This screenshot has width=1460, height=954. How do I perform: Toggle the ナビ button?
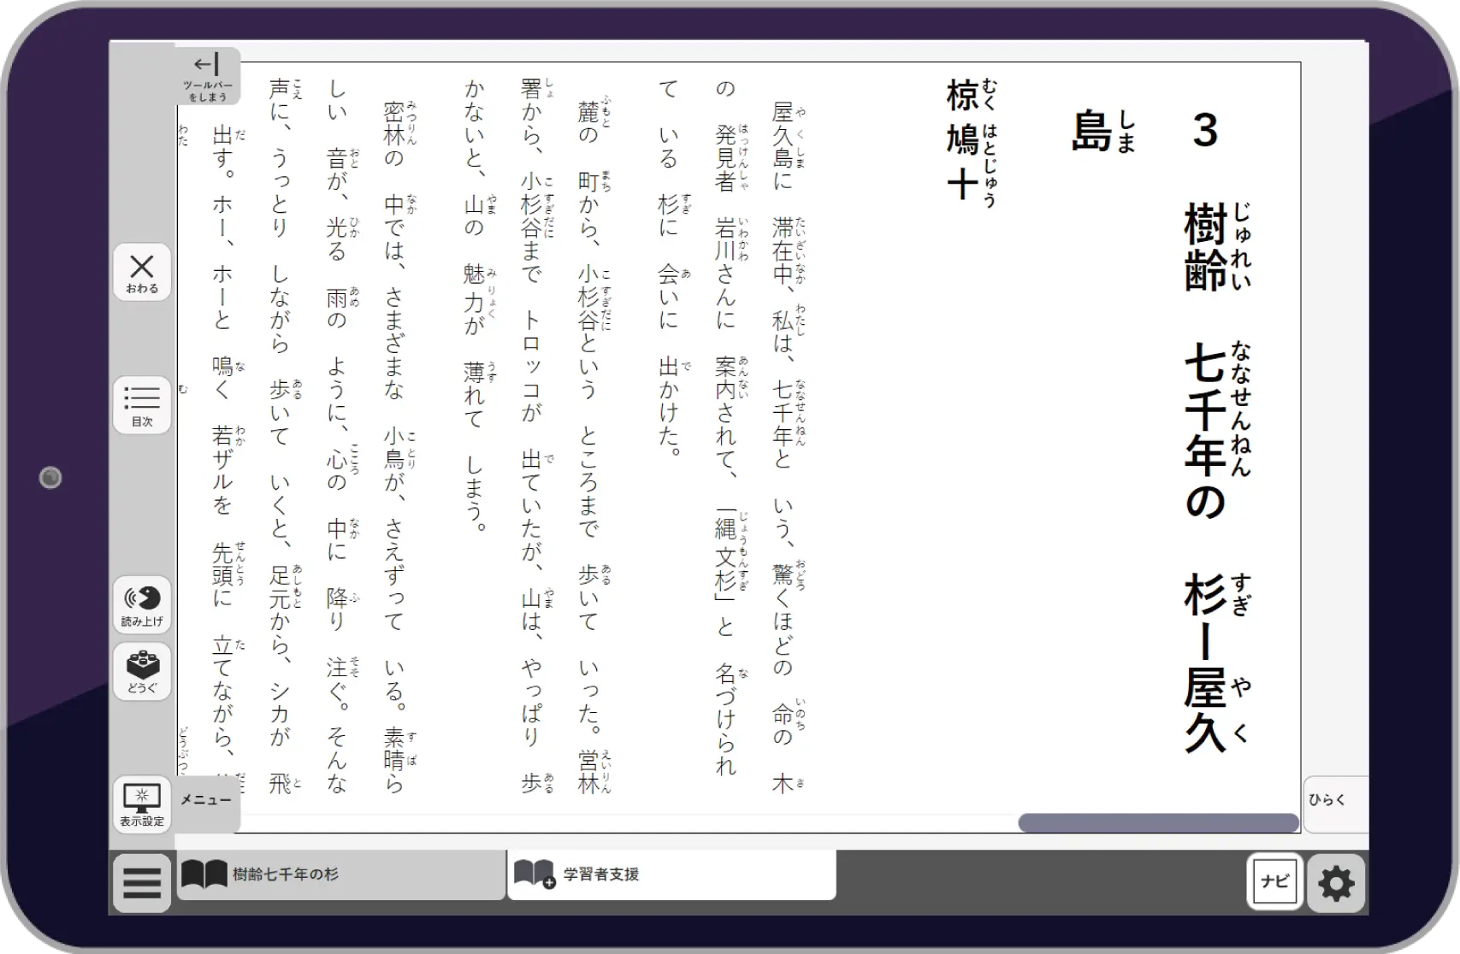(1274, 880)
